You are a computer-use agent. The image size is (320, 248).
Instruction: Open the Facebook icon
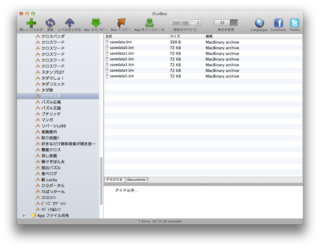tap(278, 23)
